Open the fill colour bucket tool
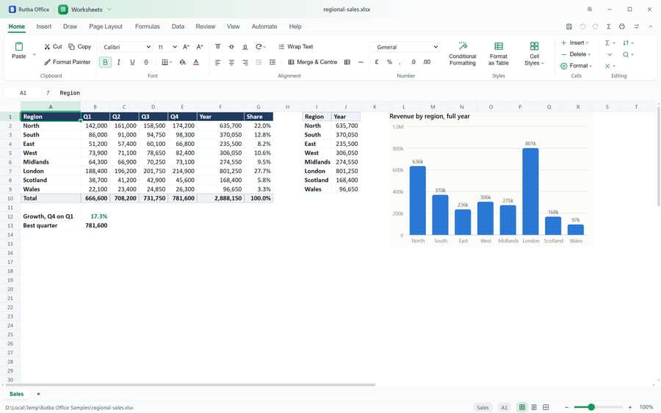The image size is (661, 413). tap(183, 62)
